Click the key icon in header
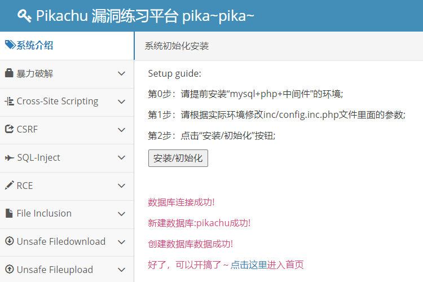Image resolution: width=423 pixels, height=282 pixels. (24, 16)
